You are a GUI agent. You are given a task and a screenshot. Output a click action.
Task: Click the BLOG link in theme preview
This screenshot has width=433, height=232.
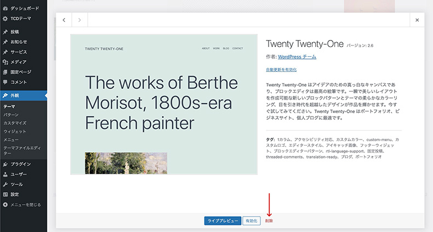[226, 49]
